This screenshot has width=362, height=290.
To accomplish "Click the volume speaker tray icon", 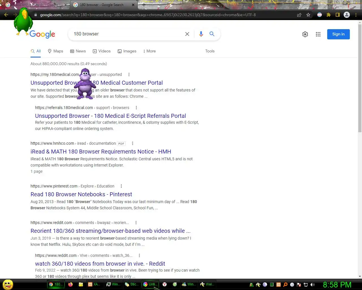I will coord(313,285).
